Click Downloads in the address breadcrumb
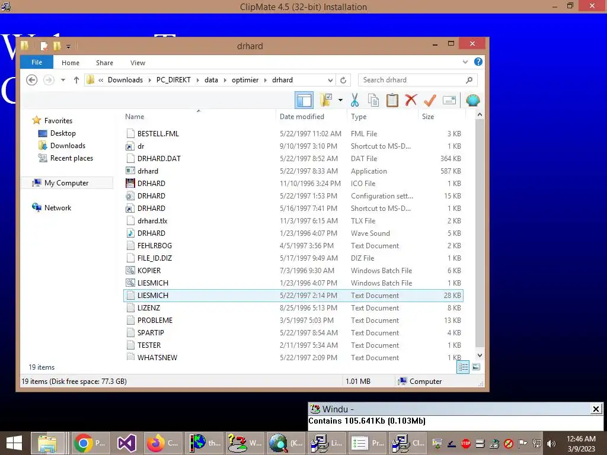This screenshot has width=607, height=455. click(126, 80)
